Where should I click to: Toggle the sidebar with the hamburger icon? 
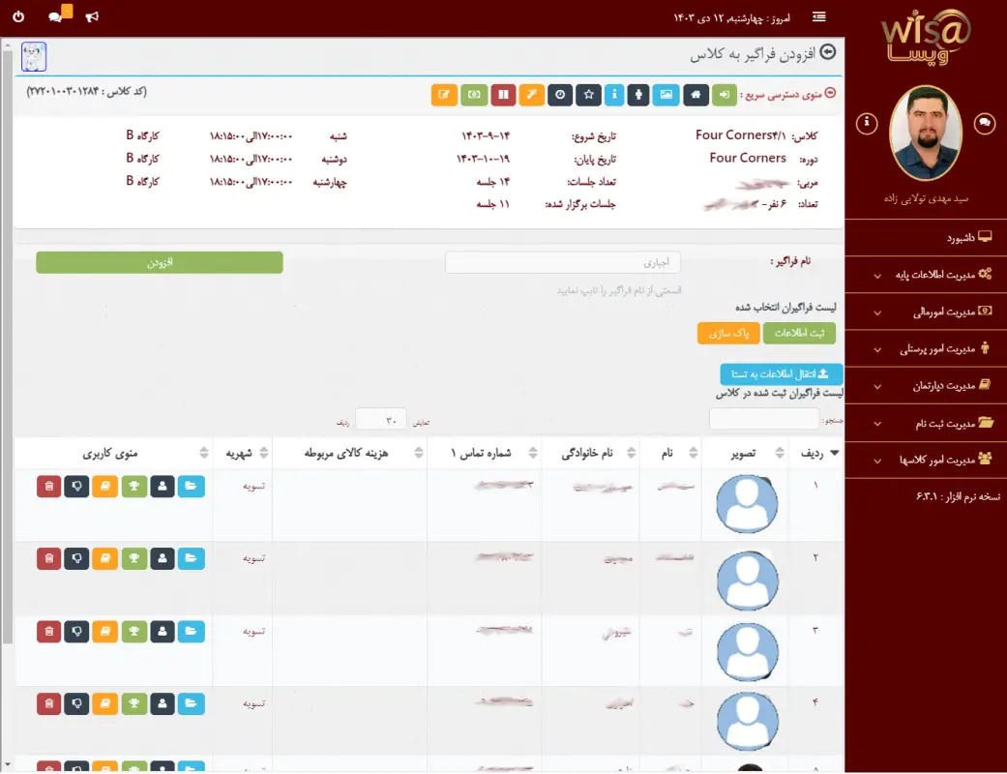pos(819,16)
